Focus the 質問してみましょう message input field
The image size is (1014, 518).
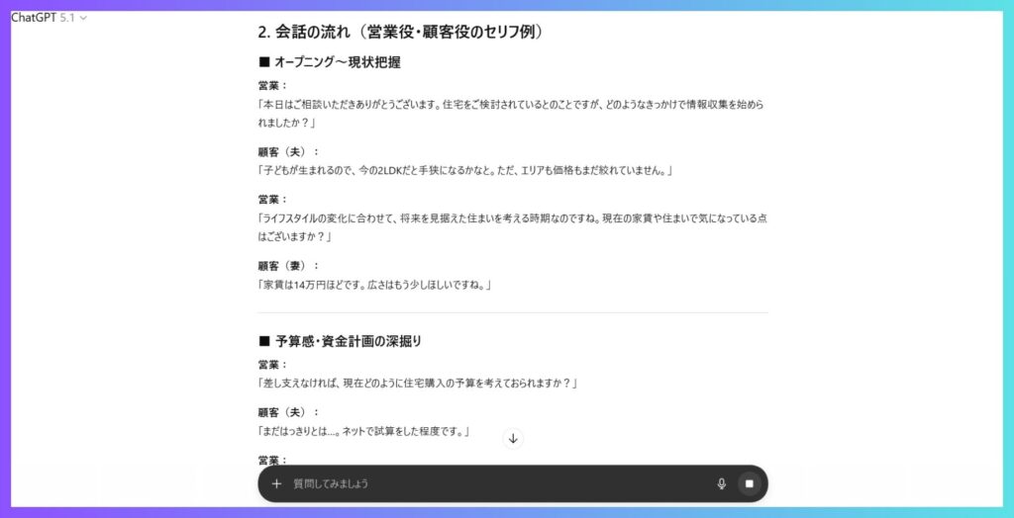coord(495,483)
